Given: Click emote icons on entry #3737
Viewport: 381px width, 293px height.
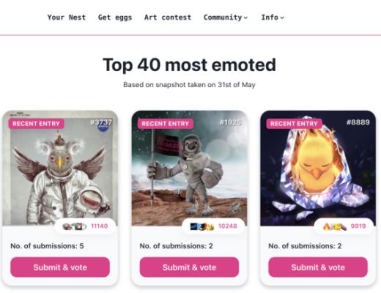Looking at the screenshot, I should pyautogui.click(x=75, y=226).
